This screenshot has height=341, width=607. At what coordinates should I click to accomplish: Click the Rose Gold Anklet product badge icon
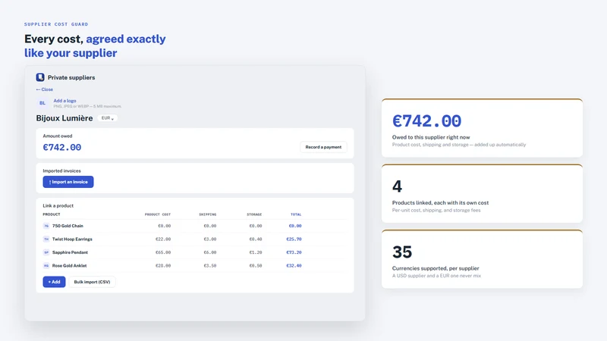coord(46,266)
